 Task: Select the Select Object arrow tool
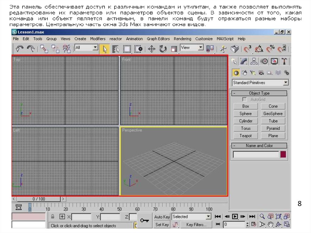(x=104, y=49)
